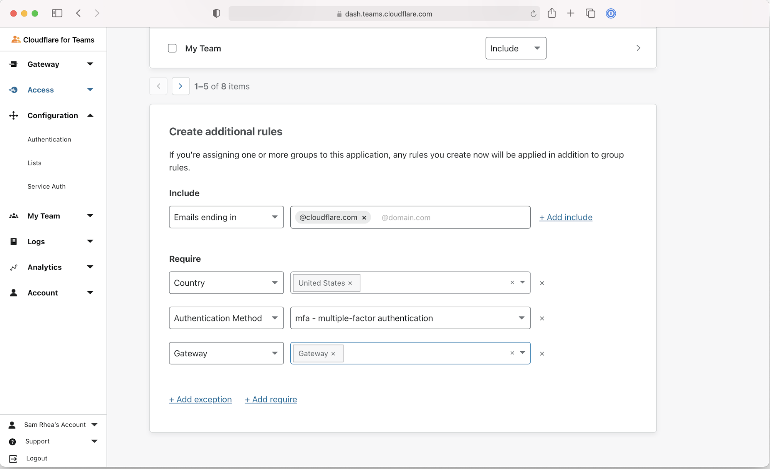The width and height of the screenshot is (770, 469).
Task: Click the Safari sidebar toggle icon
Action: pyautogui.click(x=57, y=13)
